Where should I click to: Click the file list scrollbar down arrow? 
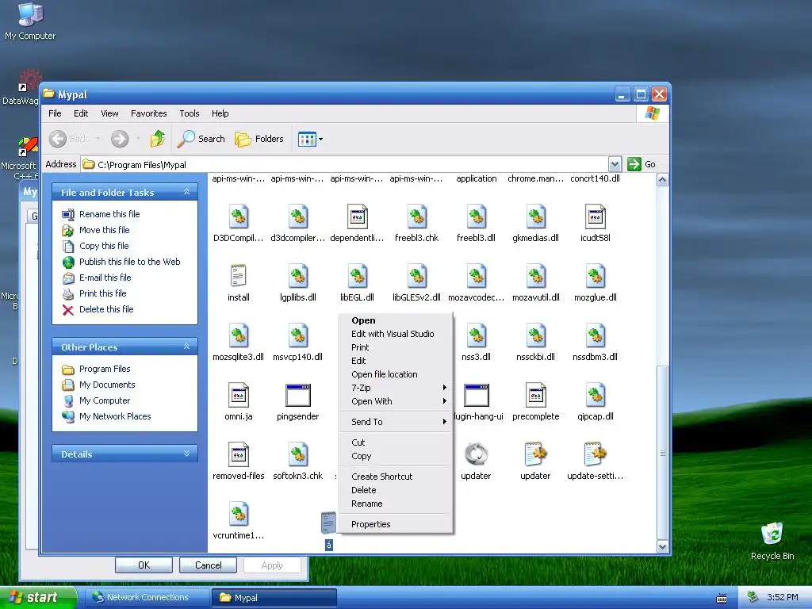coord(662,546)
